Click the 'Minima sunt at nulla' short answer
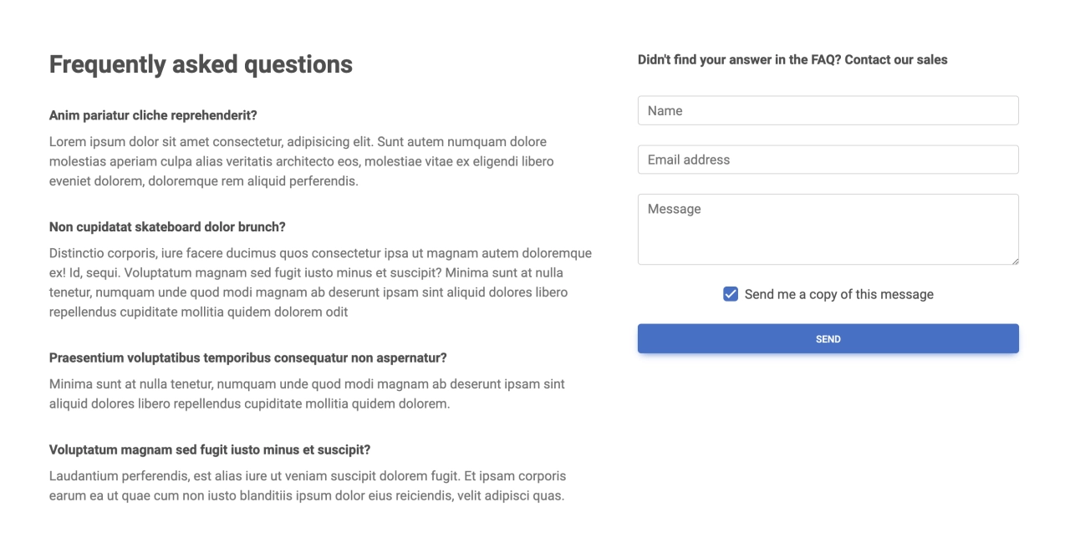1070x548 pixels. tap(307, 393)
